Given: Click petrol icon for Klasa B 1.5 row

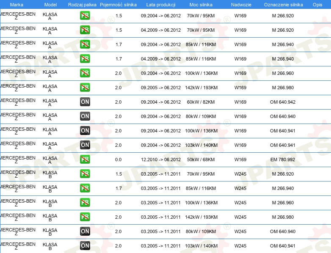Looking at the screenshot, I should point(85,173).
